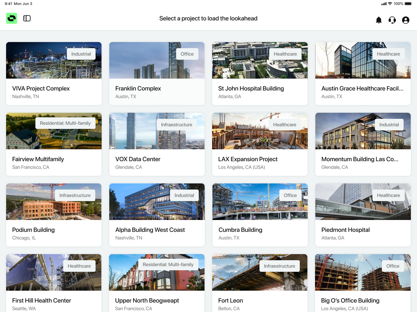Select Alpha Building West Coast title
This screenshot has height=312, width=417.
pyautogui.click(x=150, y=230)
